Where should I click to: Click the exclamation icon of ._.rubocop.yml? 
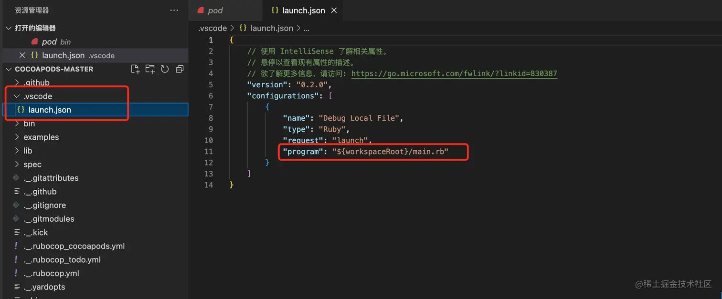[x=16, y=273]
